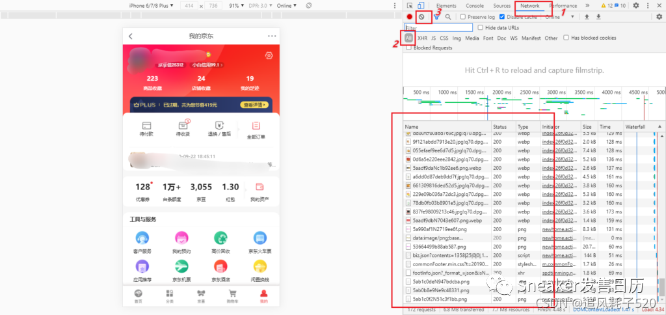This screenshot has width=666, height=315.
Task: Go back using the JD page arrow
Action: [131, 36]
